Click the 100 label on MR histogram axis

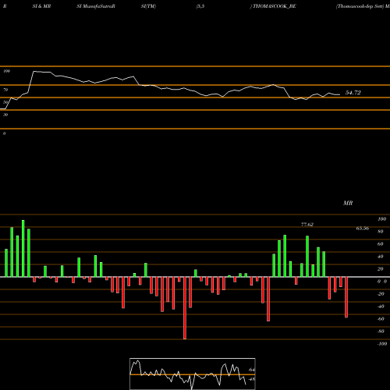(381, 219)
